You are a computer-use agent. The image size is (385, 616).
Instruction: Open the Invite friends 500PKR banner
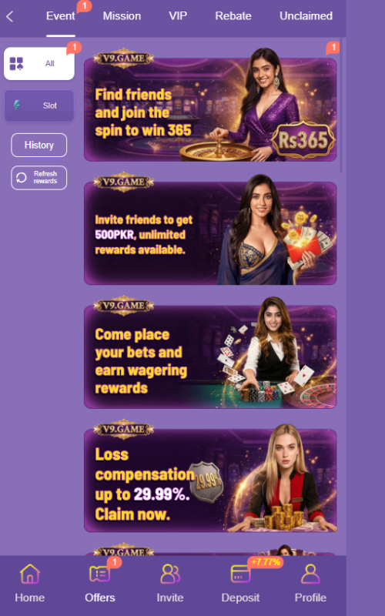click(210, 233)
